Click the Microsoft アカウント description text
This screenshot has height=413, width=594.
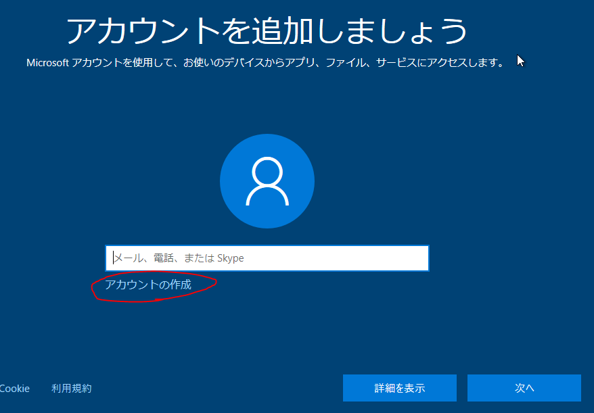[x=265, y=63]
